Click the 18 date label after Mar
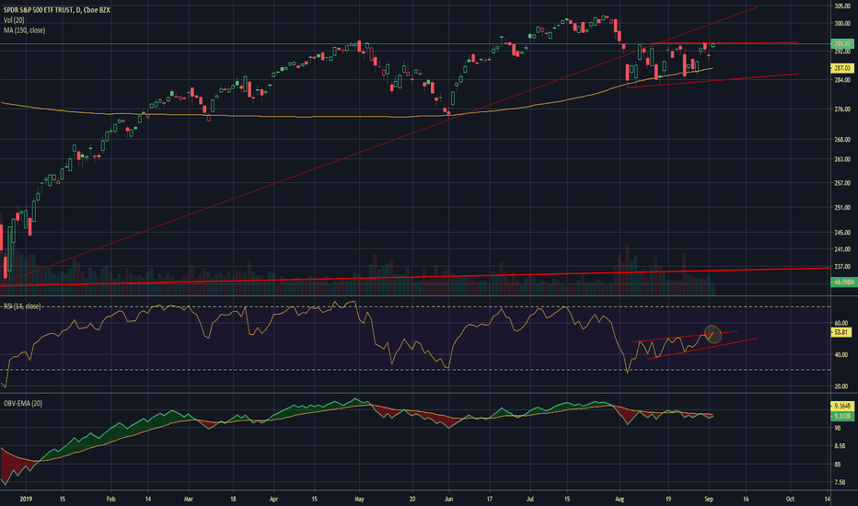Image resolution: width=858 pixels, height=506 pixels. click(x=234, y=499)
